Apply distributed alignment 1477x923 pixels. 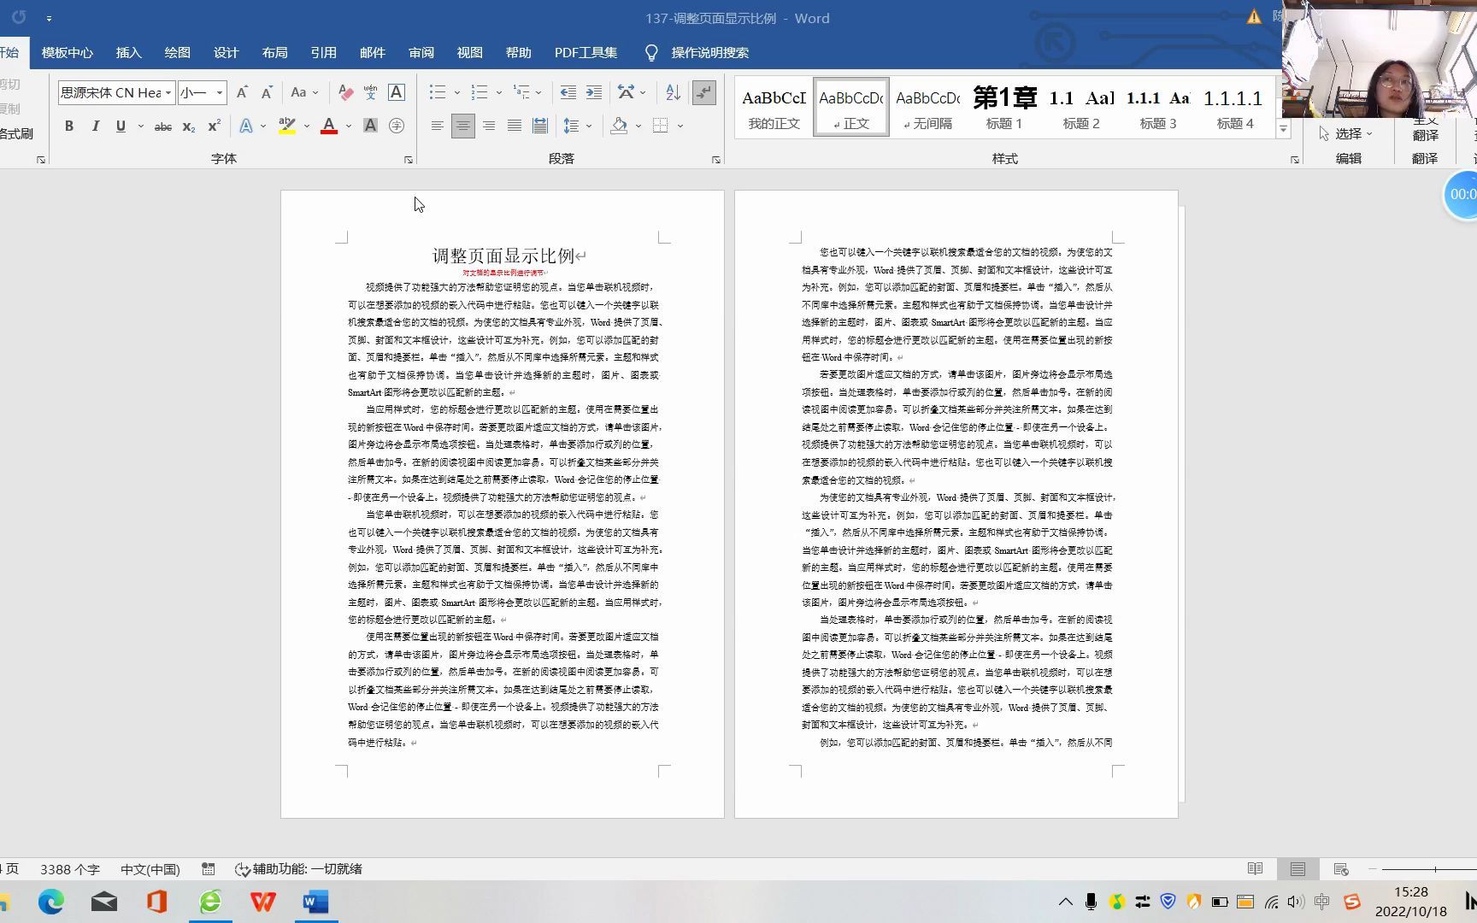tap(539, 126)
